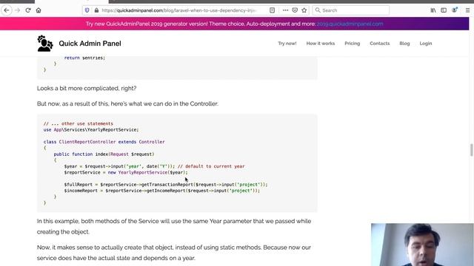Click 'But now, as a result of this' paragraph

pos(127,103)
